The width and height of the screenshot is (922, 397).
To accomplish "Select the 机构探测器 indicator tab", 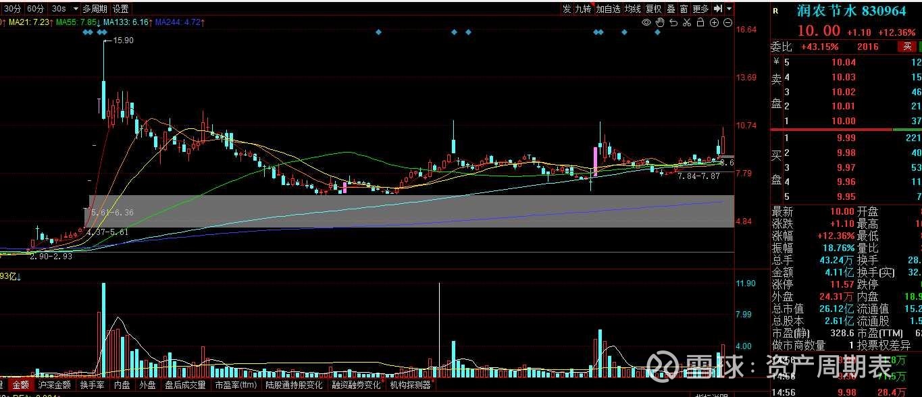I will click(411, 385).
